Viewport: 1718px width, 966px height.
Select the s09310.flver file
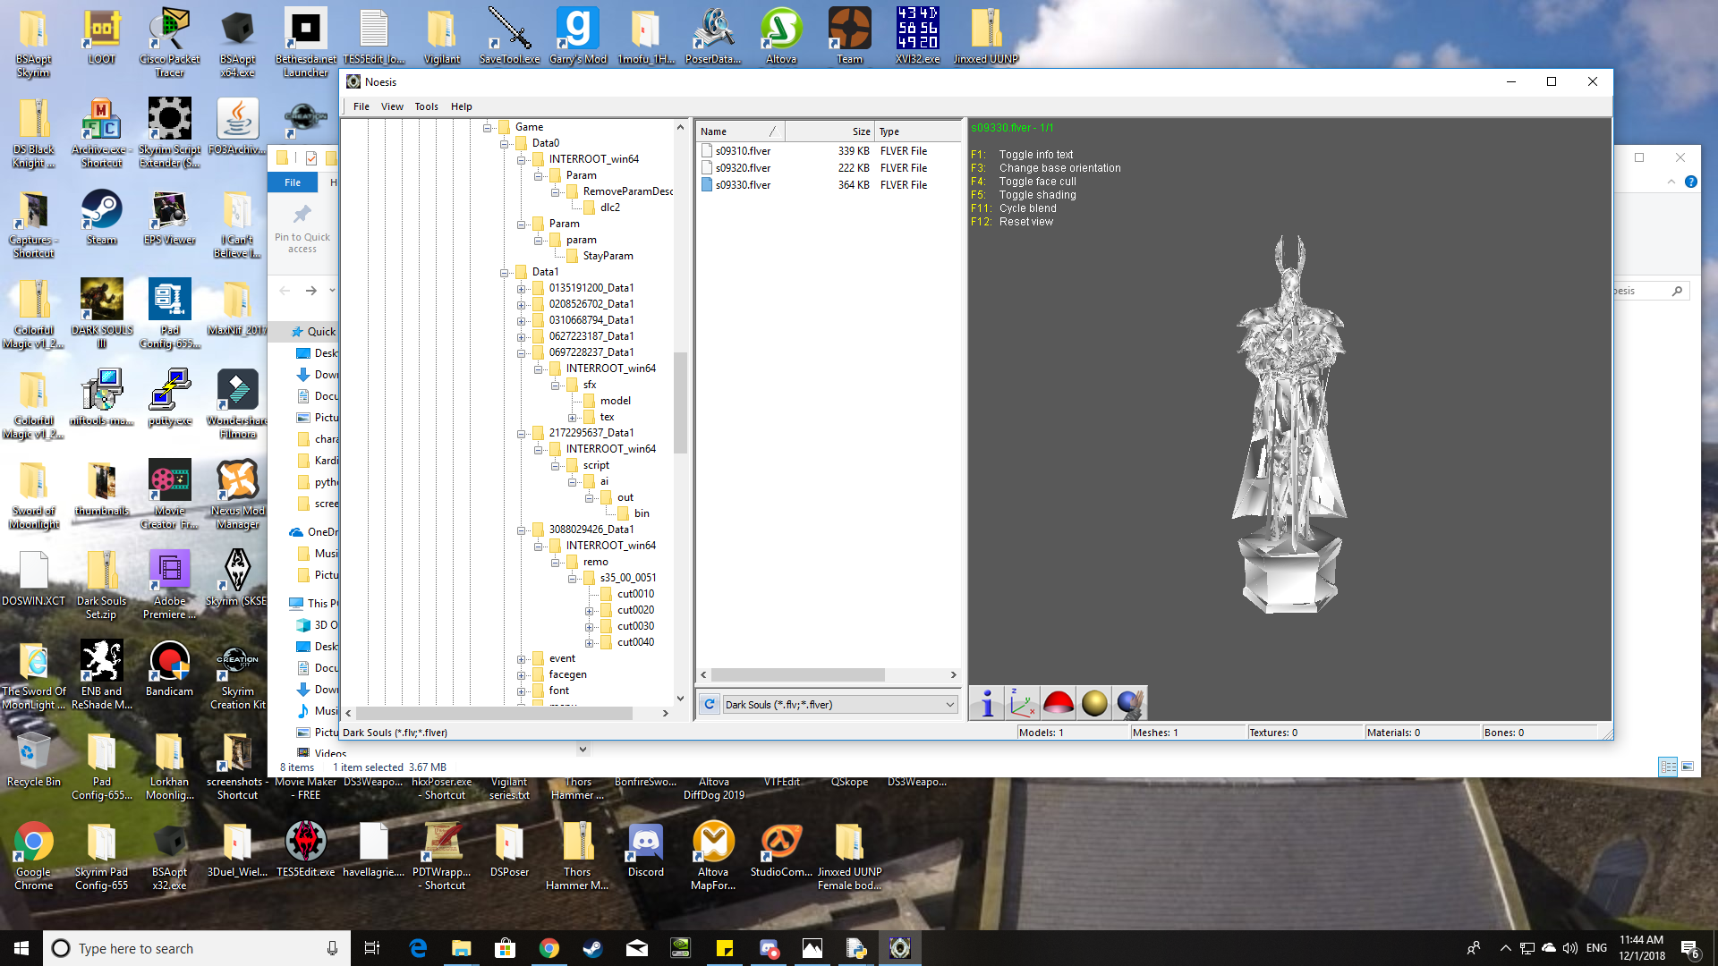pyautogui.click(x=743, y=151)
